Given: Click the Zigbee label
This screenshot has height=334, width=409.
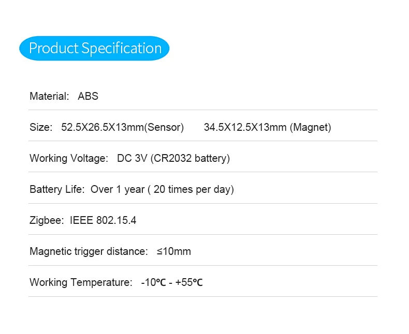Looking at the screenshot, I should pyautogui.click(x=47, y=220).
